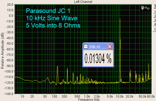Select set button 4

click(155, 24)
